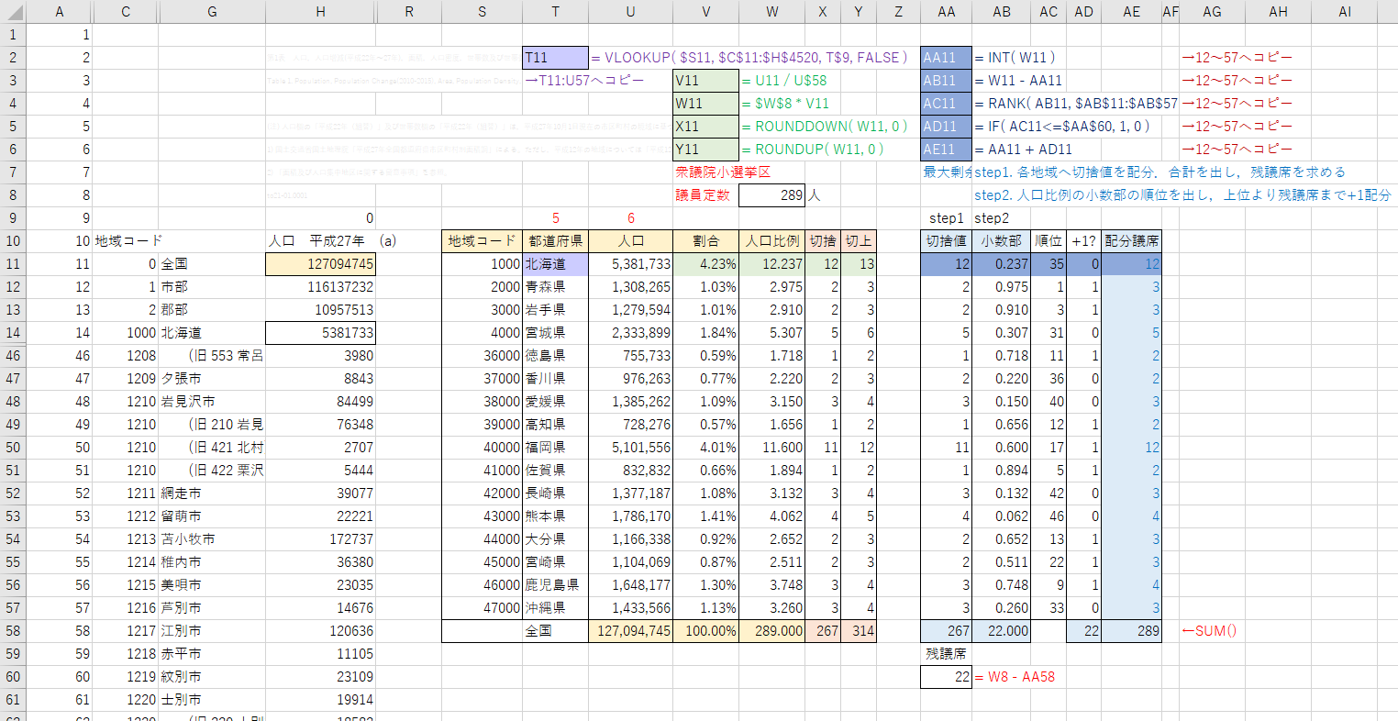The width and height of the screenshot is (1398, 721).
Task: Click the red 衆議院小選挙区 text
Action: tap(723, 172)
